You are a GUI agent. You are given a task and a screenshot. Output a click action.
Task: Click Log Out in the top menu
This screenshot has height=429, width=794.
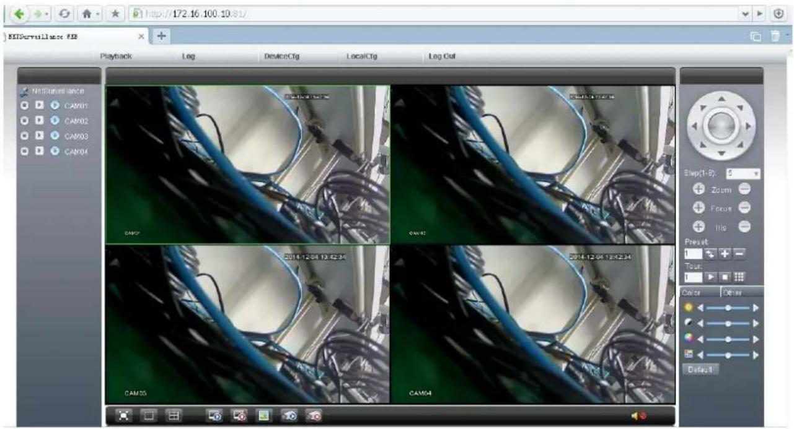coord(443,56)
